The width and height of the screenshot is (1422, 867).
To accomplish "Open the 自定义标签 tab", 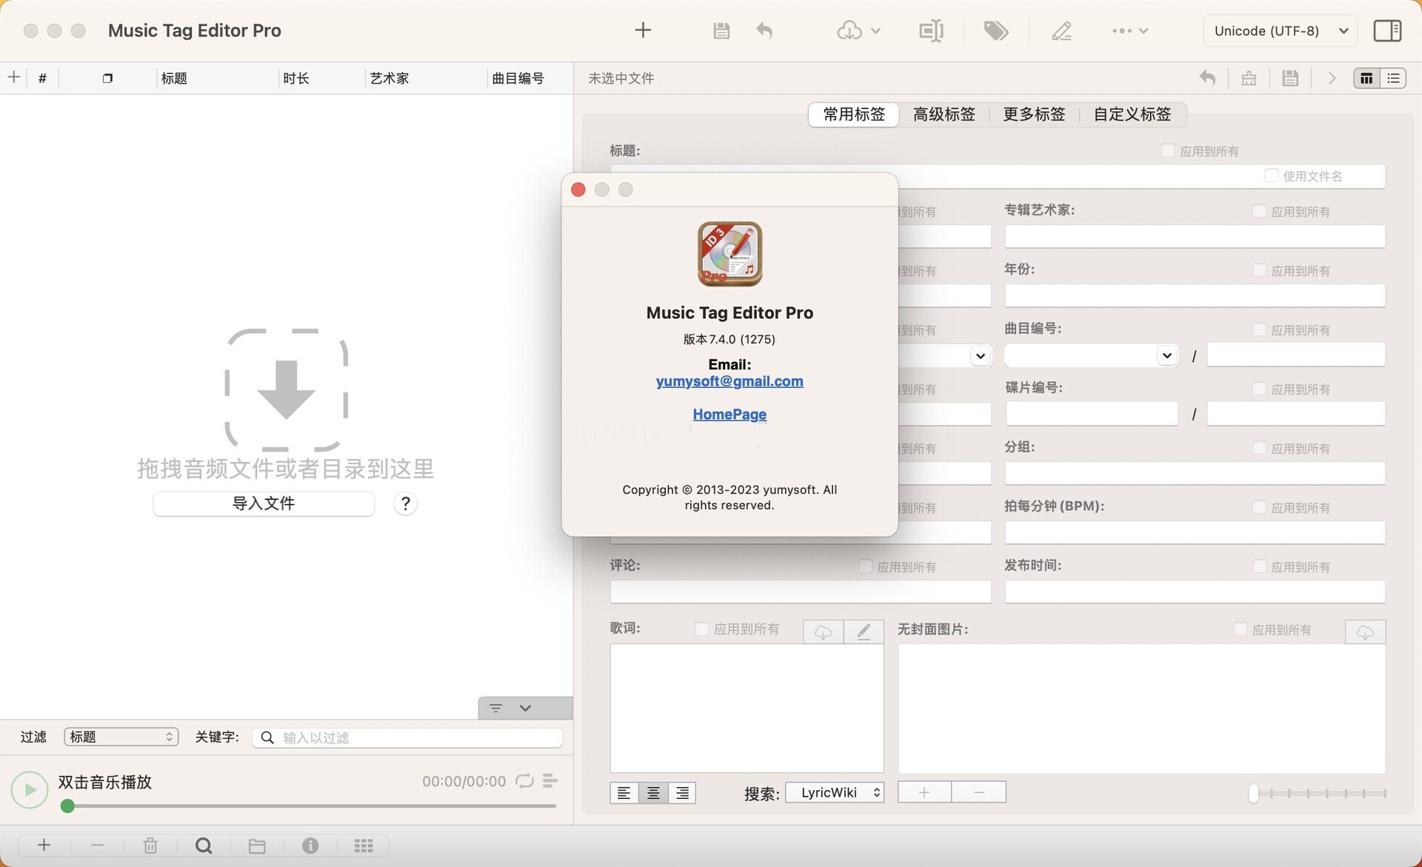I will [x=1132, y=115].
